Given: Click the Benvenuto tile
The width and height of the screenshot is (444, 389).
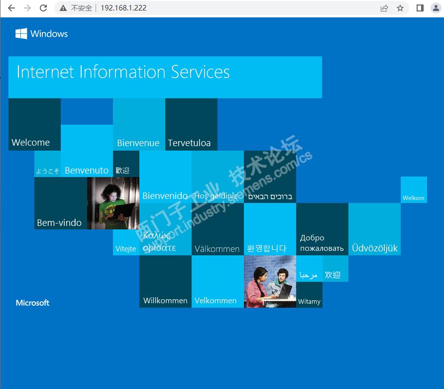Looking at the screenshot, I should [x=87, y=151].
